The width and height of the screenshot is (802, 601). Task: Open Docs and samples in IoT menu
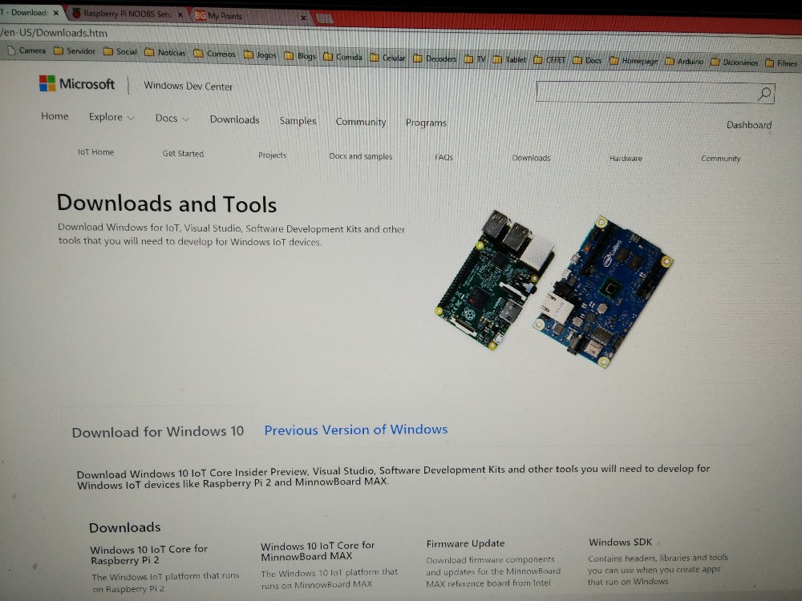(x=361, y=156)
